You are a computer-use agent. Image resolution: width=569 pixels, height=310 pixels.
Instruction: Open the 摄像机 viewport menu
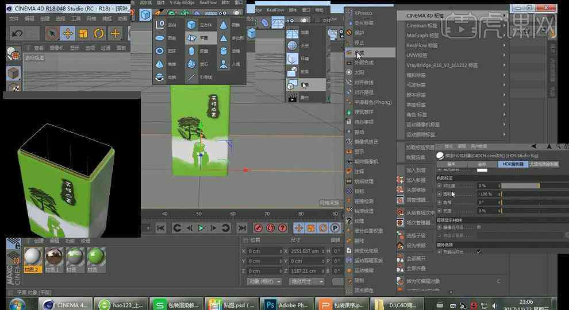click(x=56, y=48)
